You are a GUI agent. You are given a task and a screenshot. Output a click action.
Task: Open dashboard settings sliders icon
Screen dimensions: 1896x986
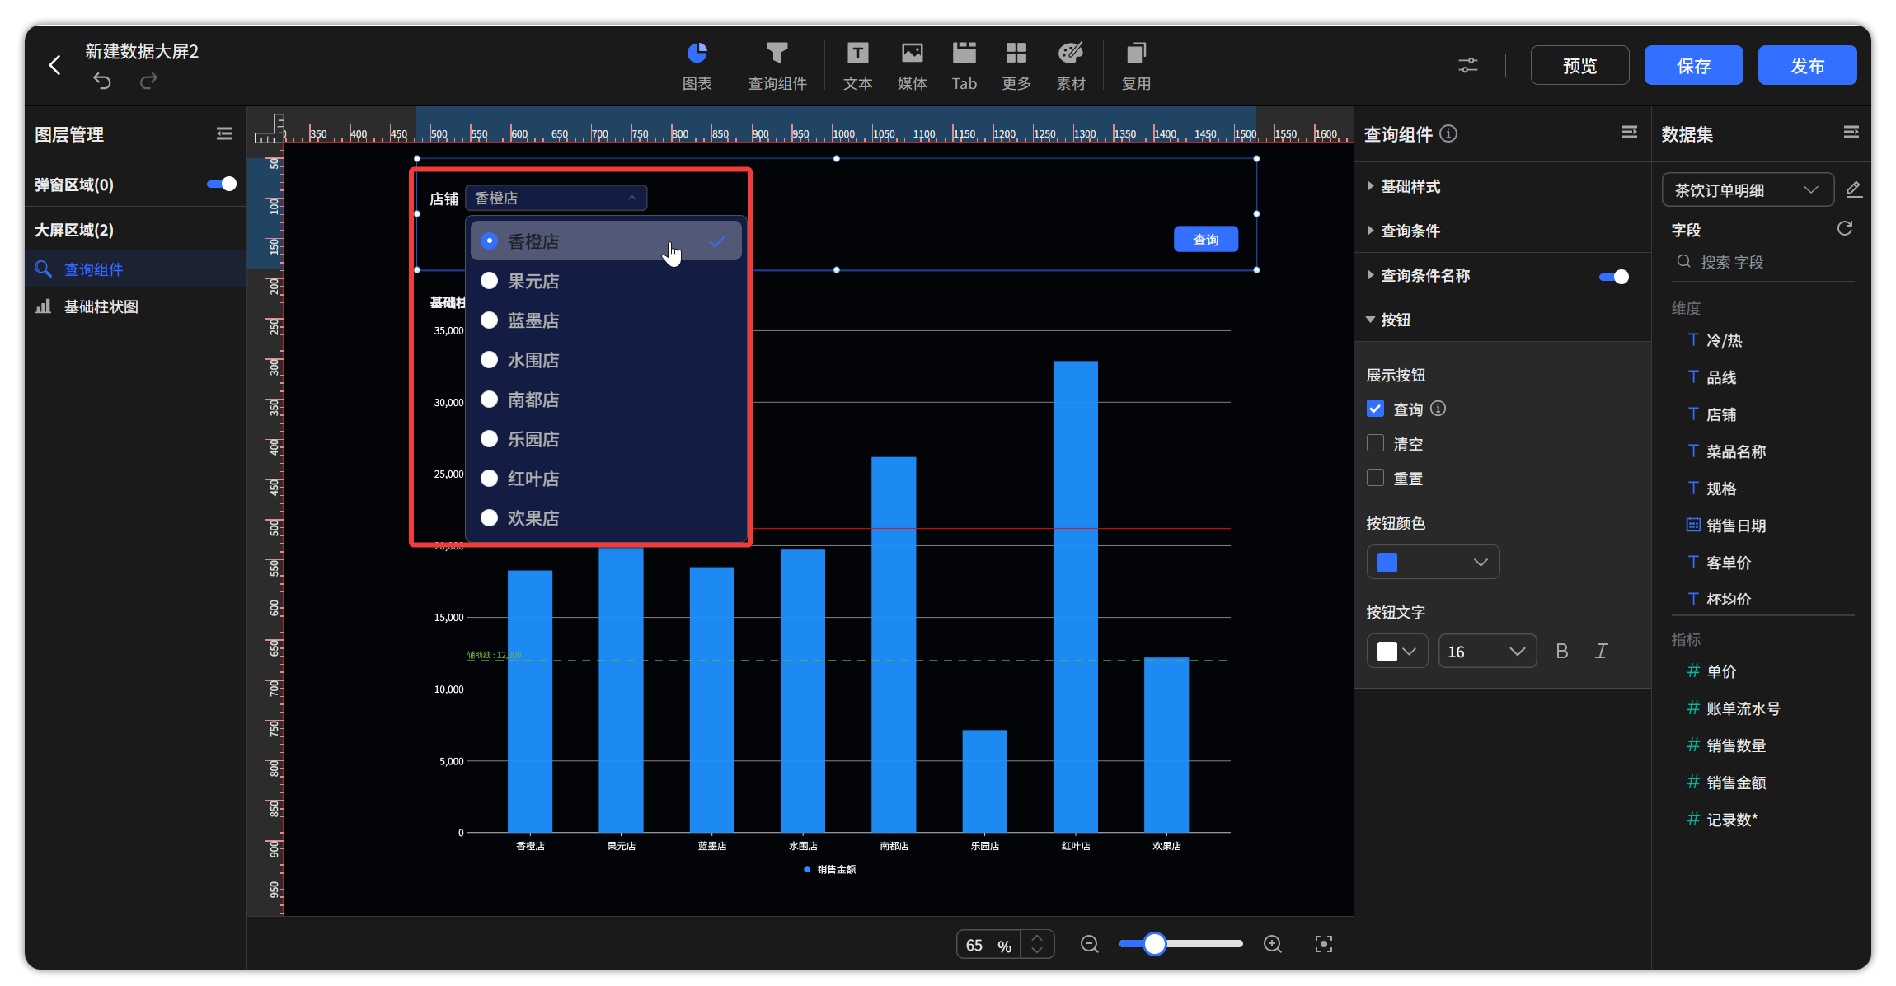[x=1468, y=65]
